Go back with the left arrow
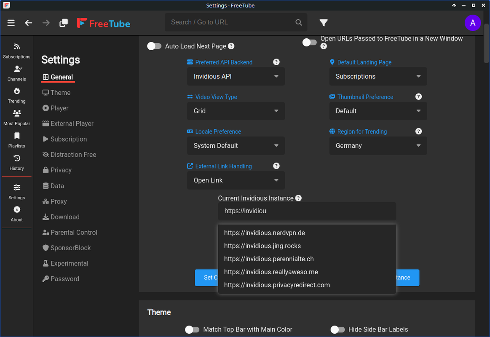 click(28, 23)
